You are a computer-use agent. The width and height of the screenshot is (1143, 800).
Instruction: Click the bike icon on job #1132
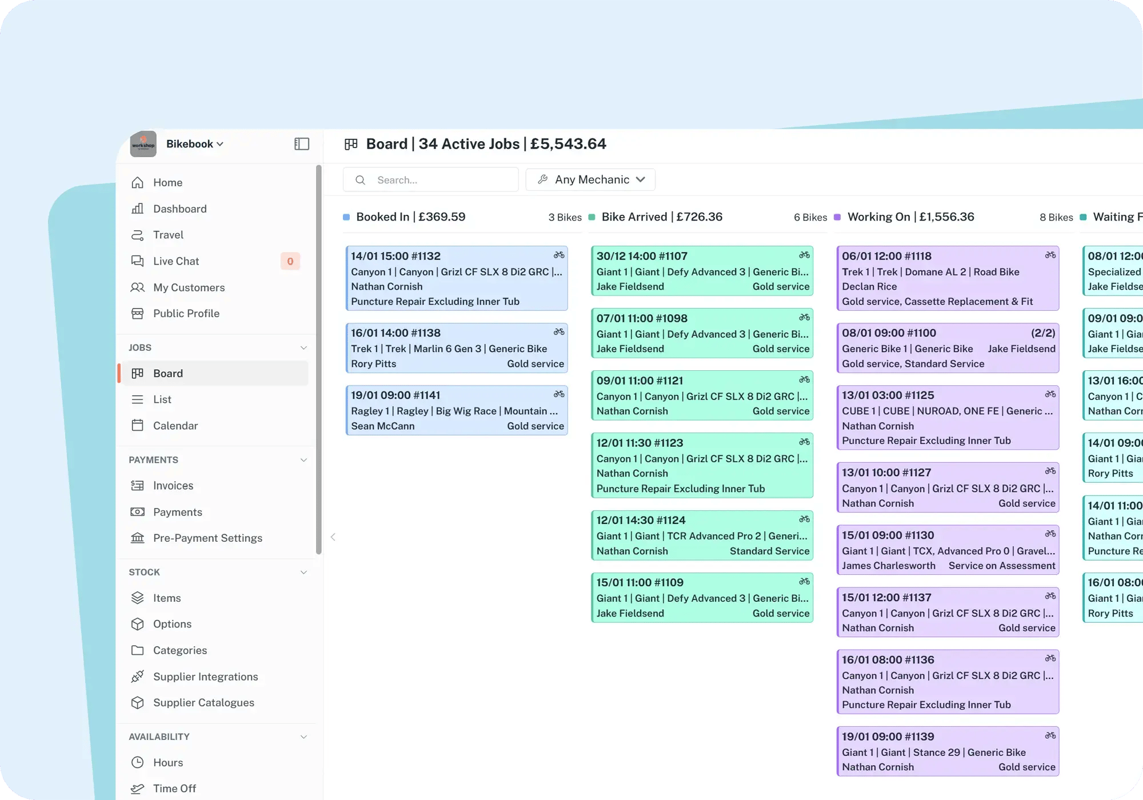point(559,255)
